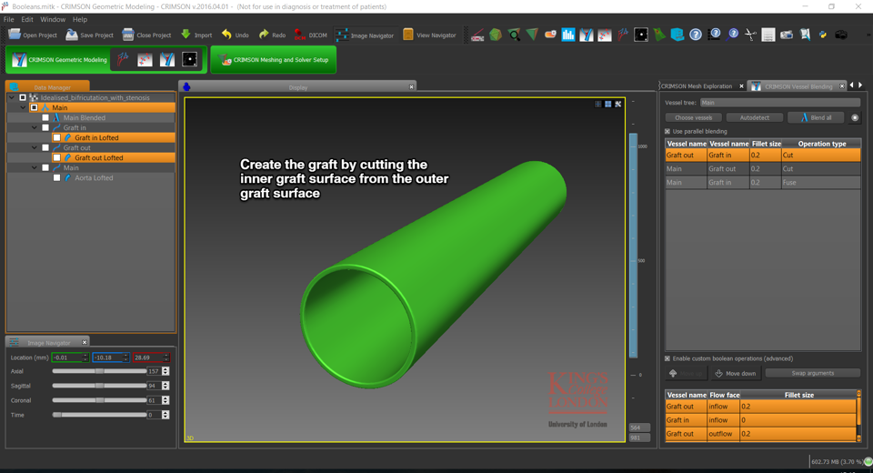
Task: Open the Window menu
Action: pos(53,19)
